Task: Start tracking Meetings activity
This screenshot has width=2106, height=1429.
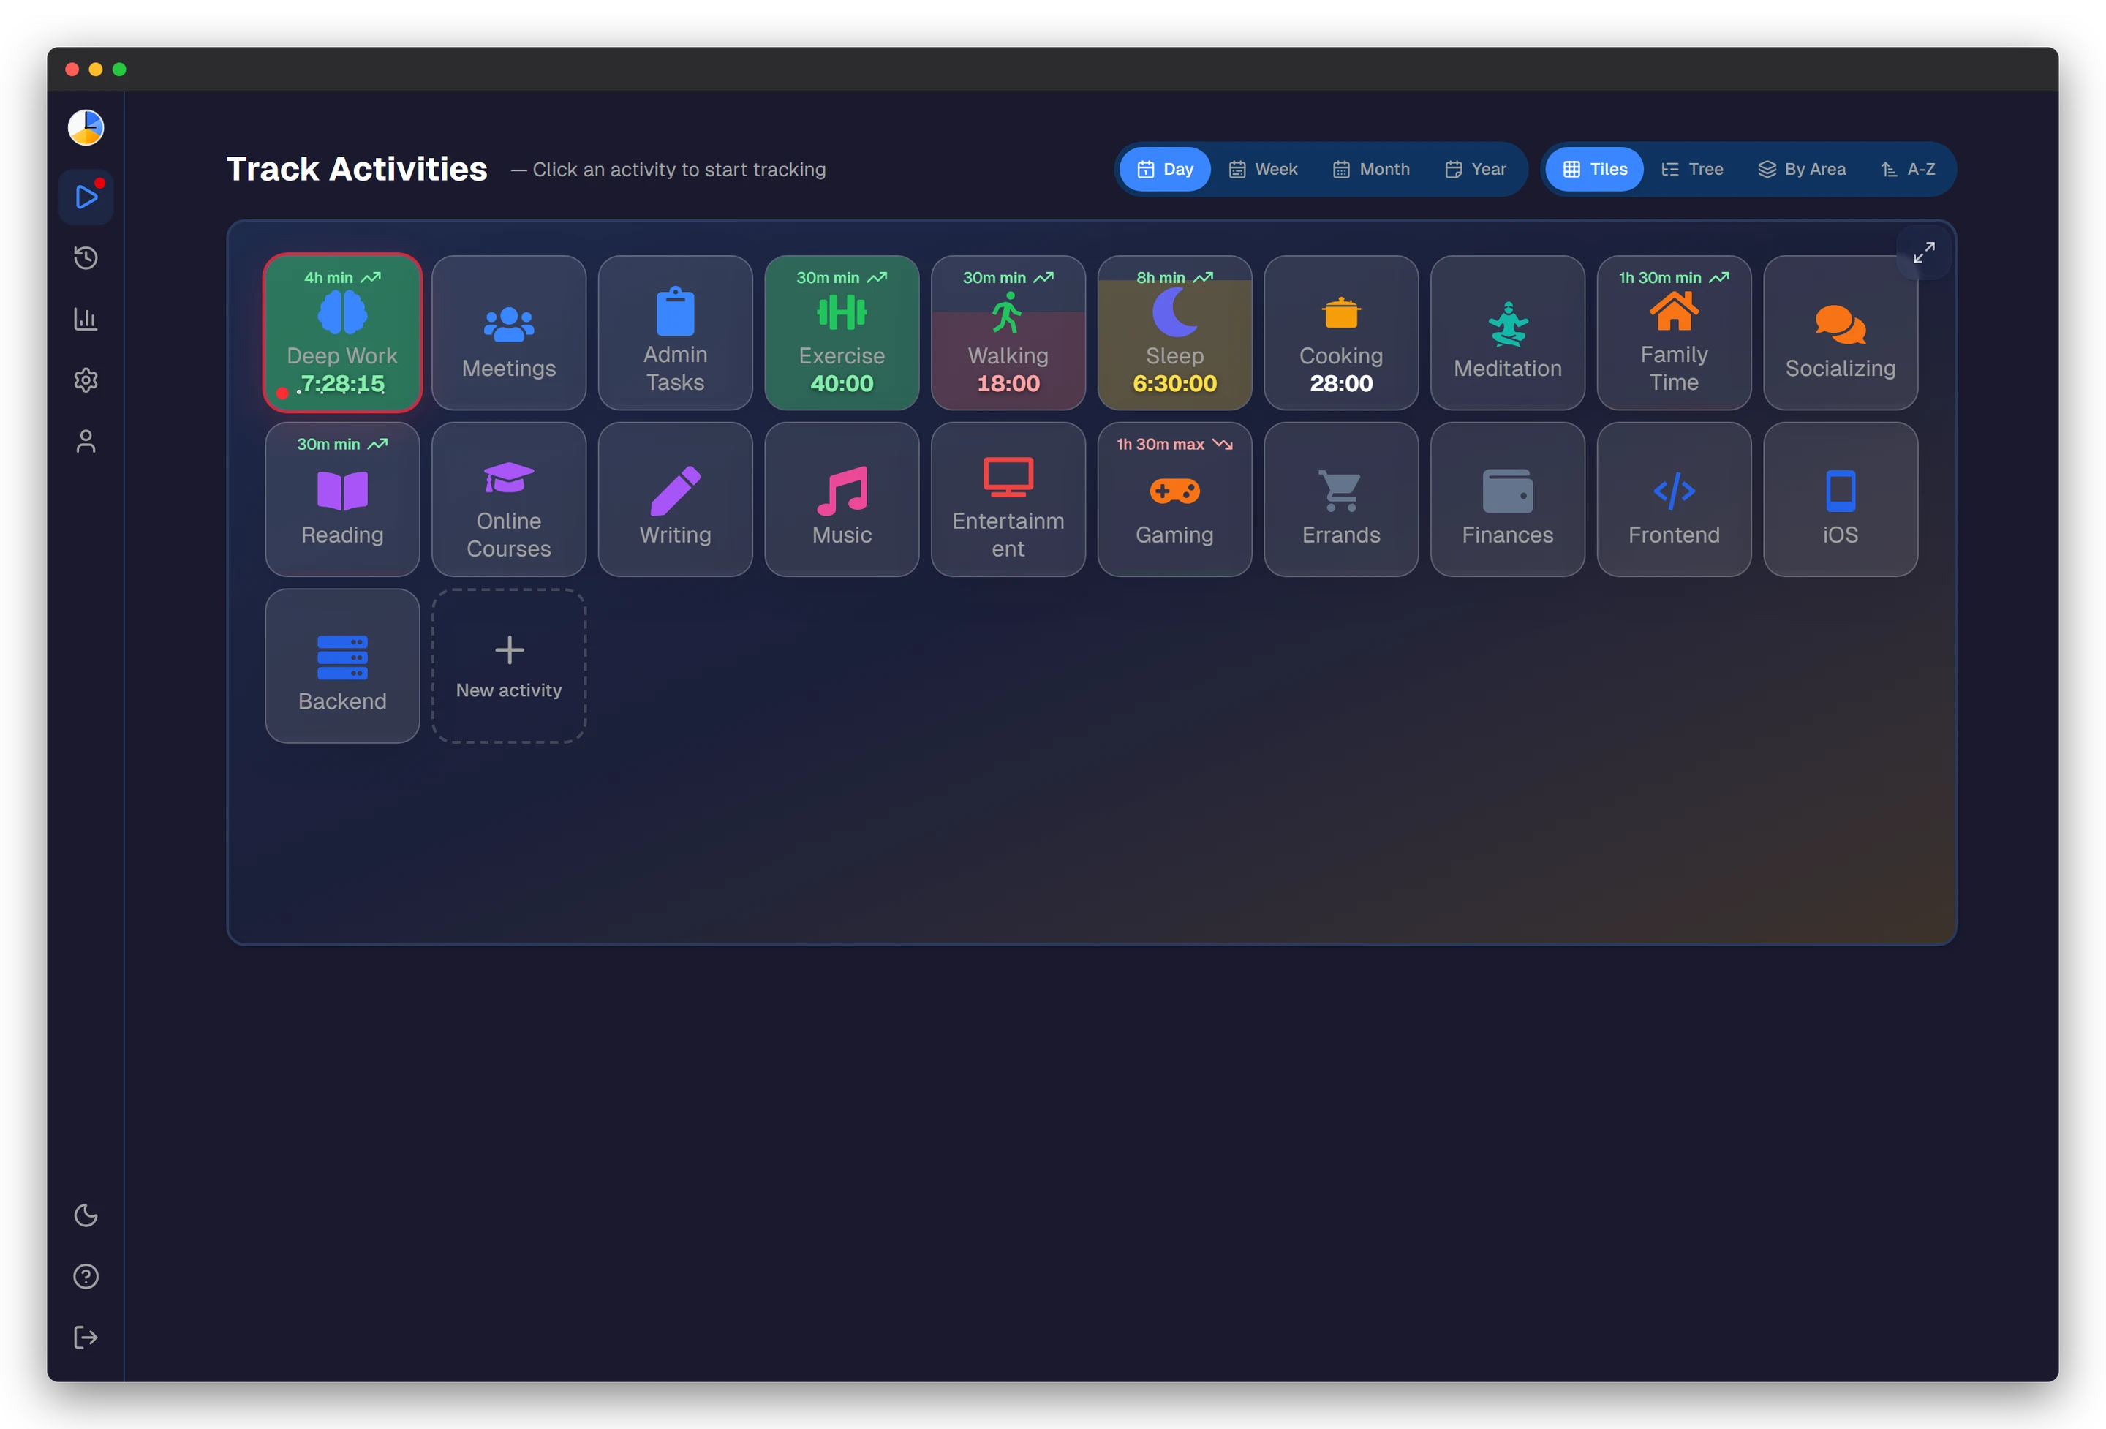Action: coord(509,333)
